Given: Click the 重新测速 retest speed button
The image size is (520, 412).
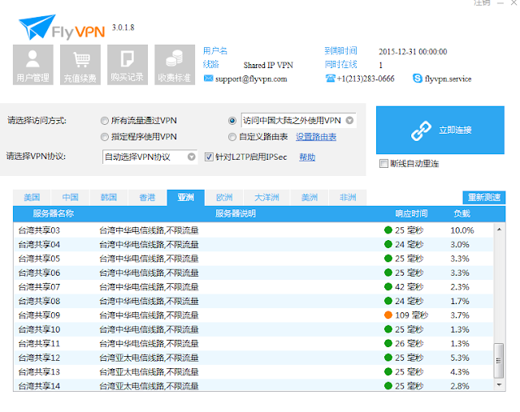Looking at the screenshot, I should [484, 198].
